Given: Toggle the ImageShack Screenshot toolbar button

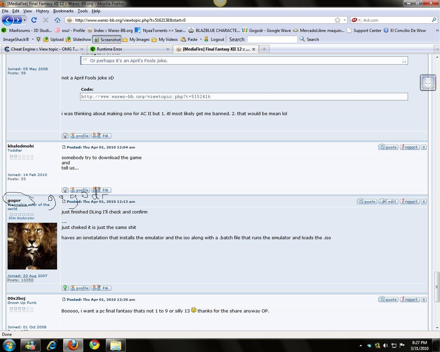Looking at the screenshot, I should (x=107, y=40).
